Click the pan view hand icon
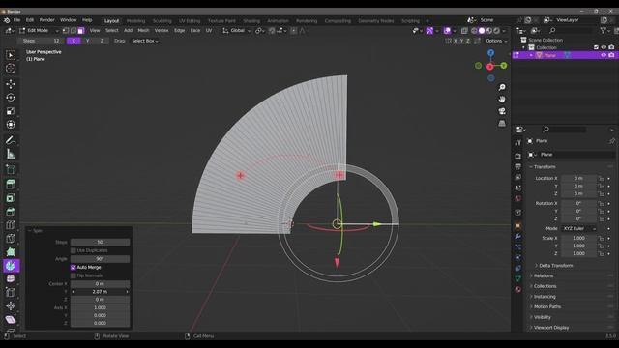619x348 pixels. click(x=502, y=99)
